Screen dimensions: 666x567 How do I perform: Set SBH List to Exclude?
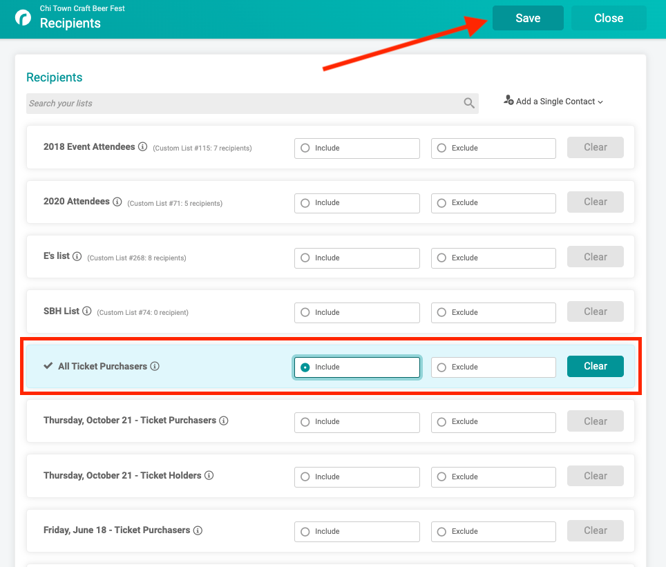(x=493, y=313)
